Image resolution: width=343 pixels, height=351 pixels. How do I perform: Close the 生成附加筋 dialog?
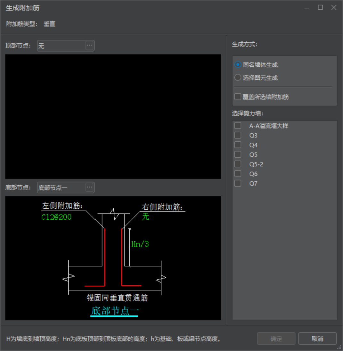(x=334, y=7)
